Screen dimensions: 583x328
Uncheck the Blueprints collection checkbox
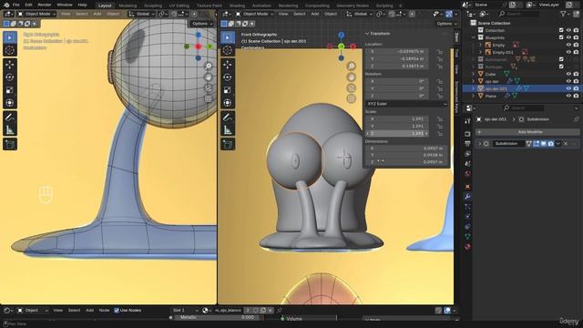click(x=561, y=37)
